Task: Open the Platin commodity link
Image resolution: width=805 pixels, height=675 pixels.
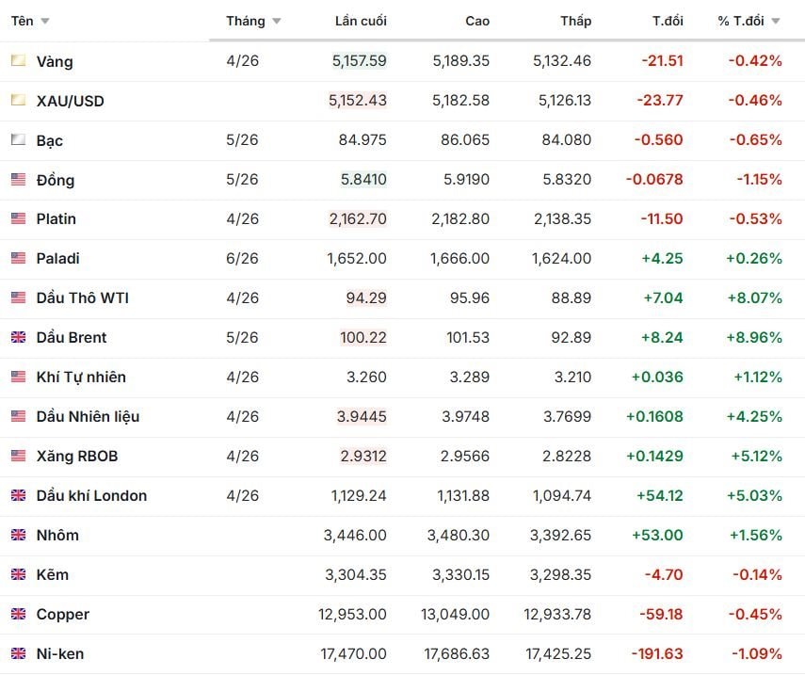Action: point(56,218)
